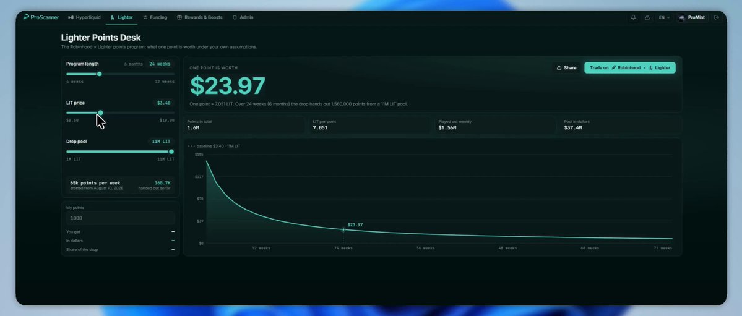742x316 pixels.
Task: Click the 72 weeks chart axis label
Action: tap(663, 248)
